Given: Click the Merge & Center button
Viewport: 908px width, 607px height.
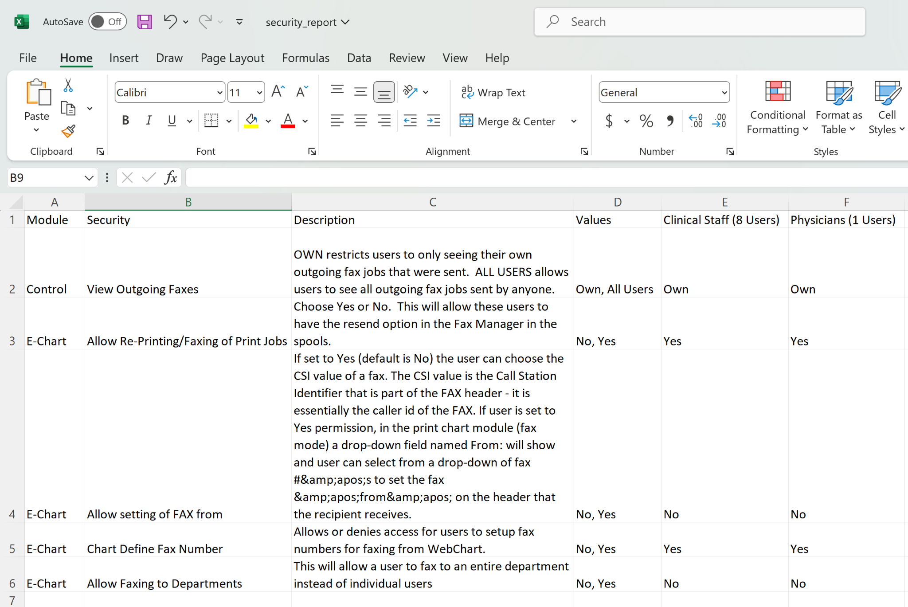Looking at the screenshot, I should coord(508,121).
